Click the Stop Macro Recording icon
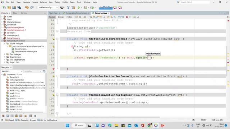This screenshot has height=129, width=230. pyautogui.click(x=130, y=17)
